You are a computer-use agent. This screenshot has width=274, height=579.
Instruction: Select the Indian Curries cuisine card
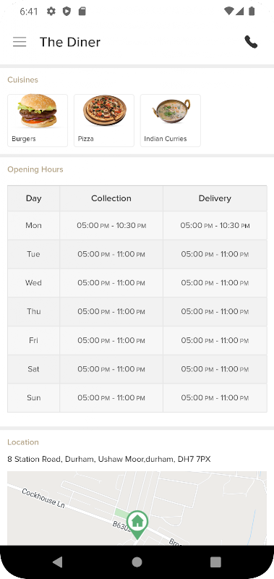coord(171,120)
